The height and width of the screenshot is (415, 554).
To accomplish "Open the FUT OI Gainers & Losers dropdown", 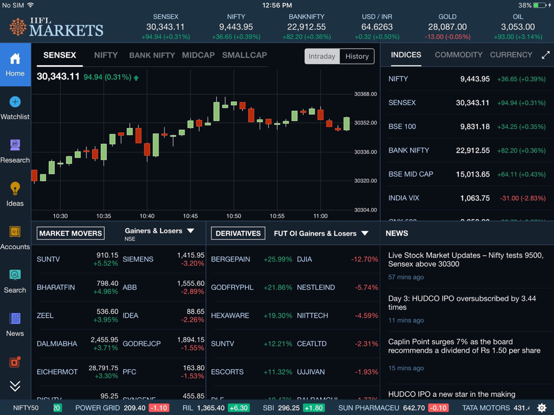I will tap(321, 234).
